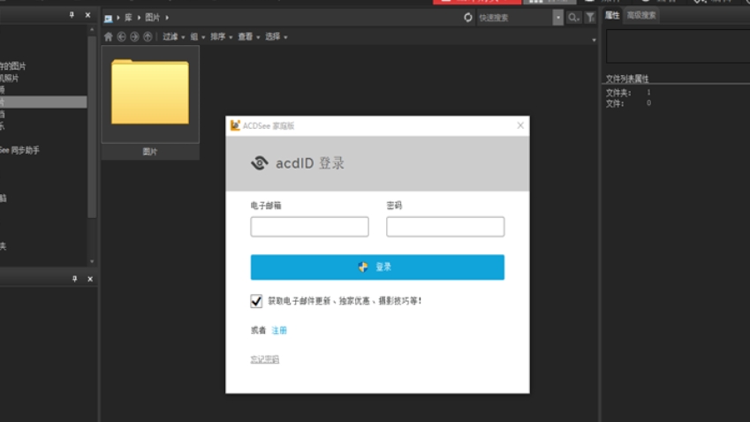Click 库 in the breadcrumb path

tap(128, 18)
